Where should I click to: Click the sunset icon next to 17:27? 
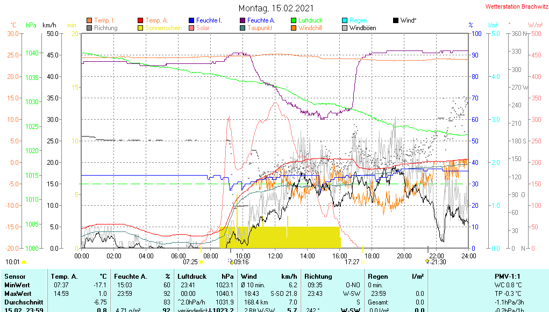[x=363, y=262]
